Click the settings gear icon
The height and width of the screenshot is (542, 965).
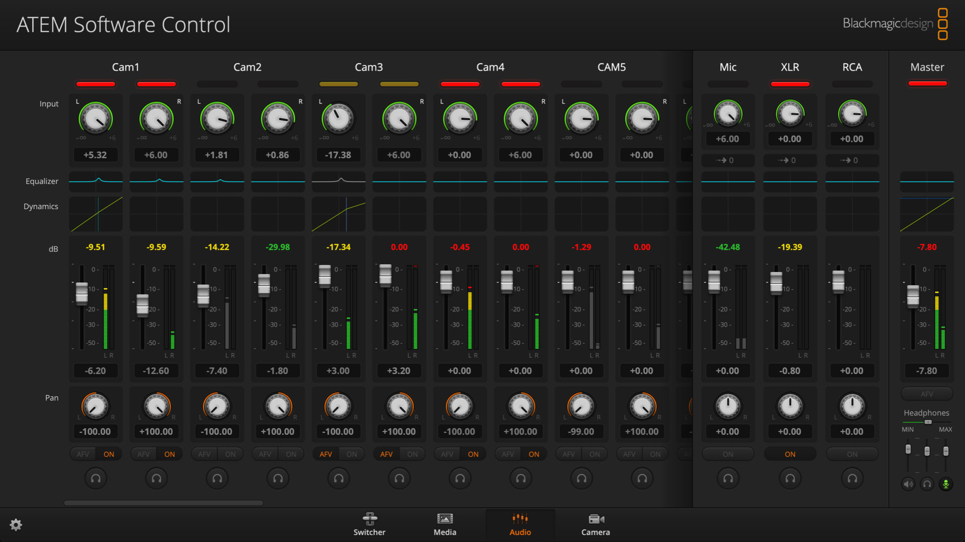(16, 525)
